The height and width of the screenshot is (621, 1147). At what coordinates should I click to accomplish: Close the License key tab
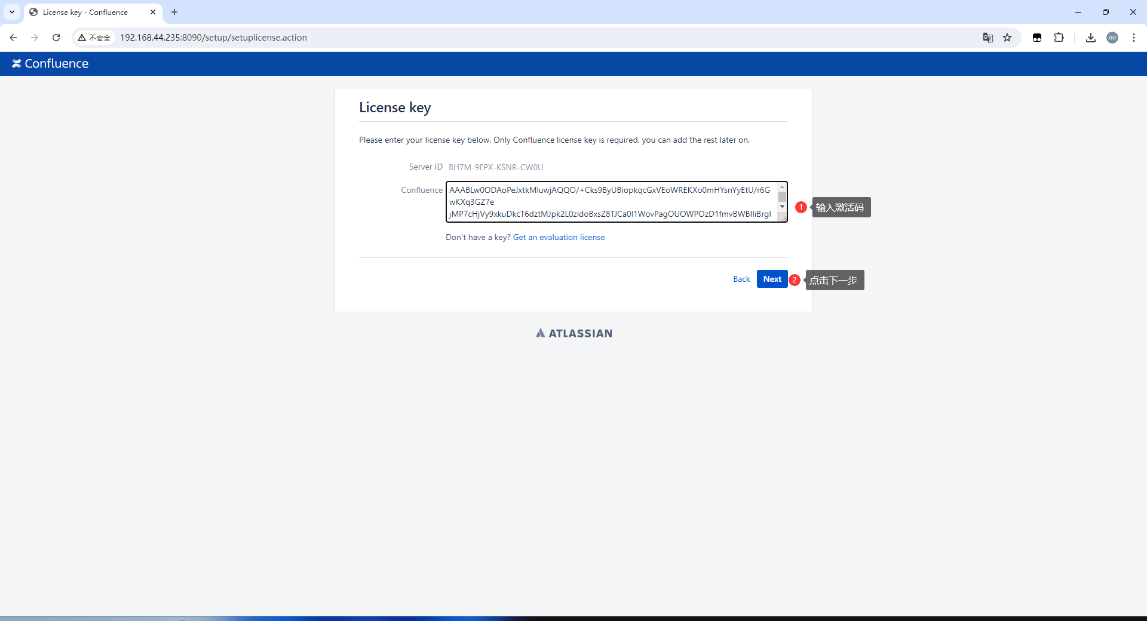coord(153,12)
